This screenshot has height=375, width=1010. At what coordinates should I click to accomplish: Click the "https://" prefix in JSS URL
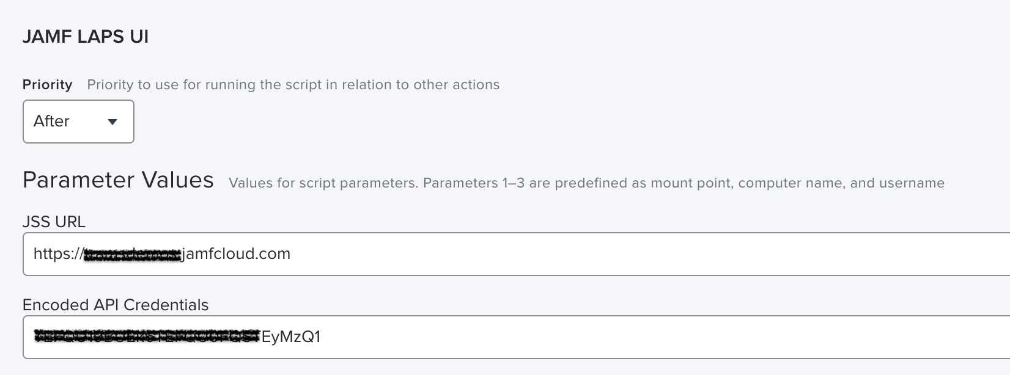[x=57, y=254]
